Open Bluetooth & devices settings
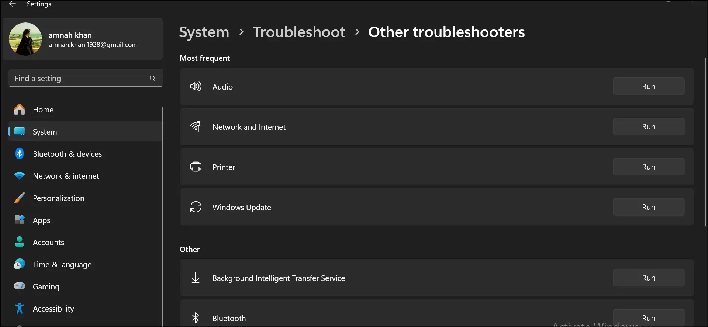 [85, 154]
